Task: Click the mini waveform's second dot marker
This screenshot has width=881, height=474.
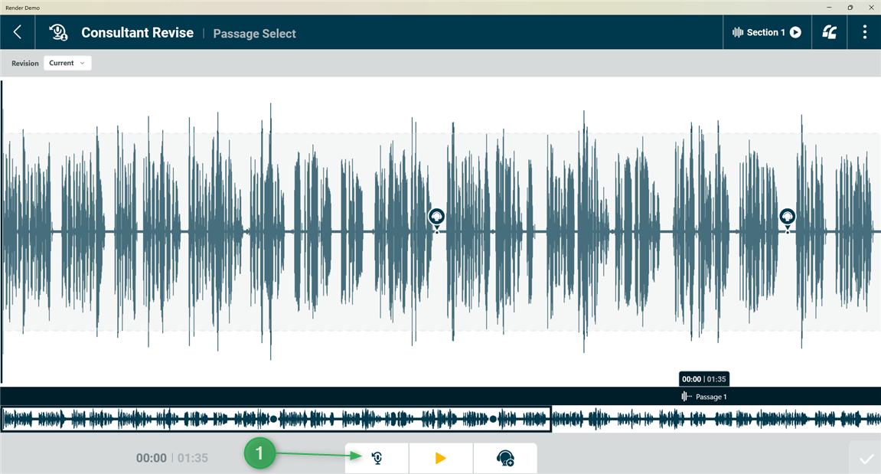Action: pos(493,419)
